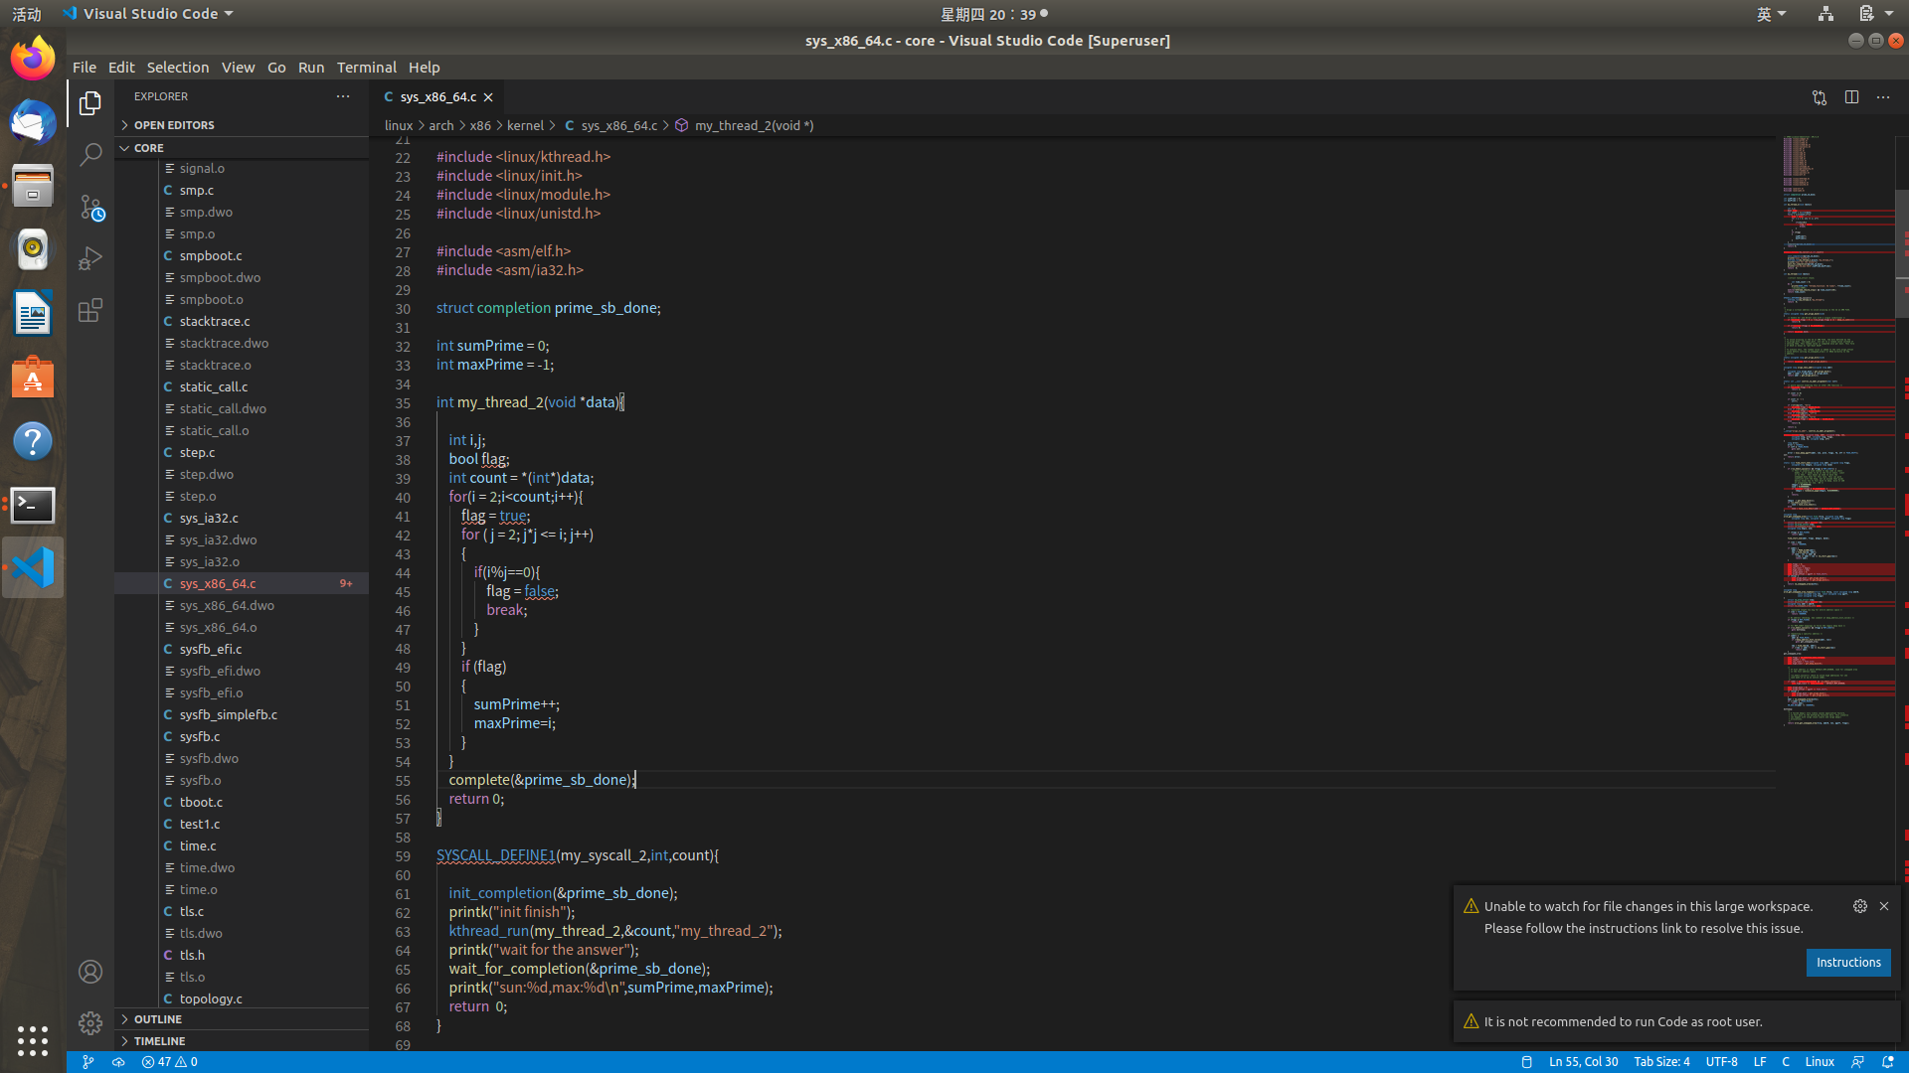Collapse the CORE folder section
Image resolution: width=1909 pixels, height=1073 pixels.
click(242, 148)
